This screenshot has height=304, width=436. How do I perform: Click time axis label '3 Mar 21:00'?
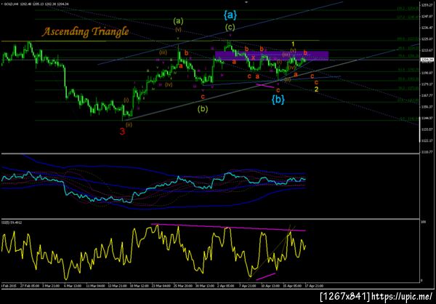50,286
